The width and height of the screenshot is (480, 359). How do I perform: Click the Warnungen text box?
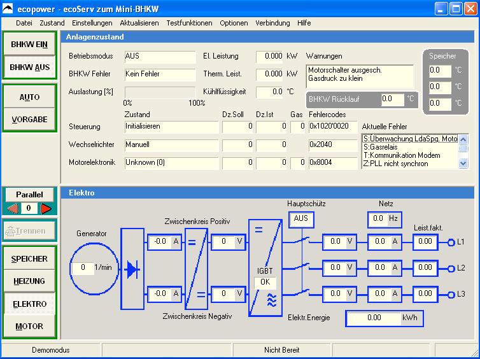tap(360, 76)
